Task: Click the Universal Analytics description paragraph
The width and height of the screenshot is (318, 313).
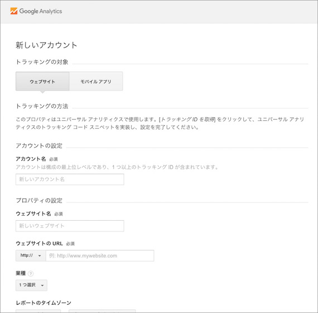Action: (x=160, y=123)
